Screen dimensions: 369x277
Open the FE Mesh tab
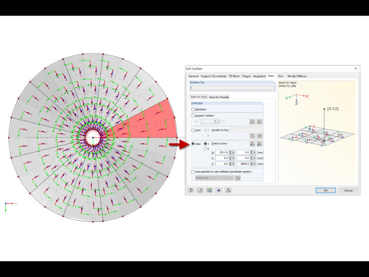[234, 76]
